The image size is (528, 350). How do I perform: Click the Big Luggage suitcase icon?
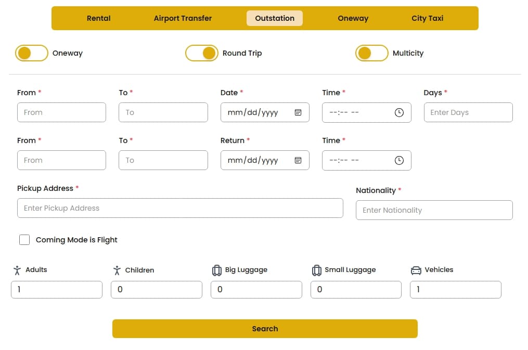click(x=217, y=270)
